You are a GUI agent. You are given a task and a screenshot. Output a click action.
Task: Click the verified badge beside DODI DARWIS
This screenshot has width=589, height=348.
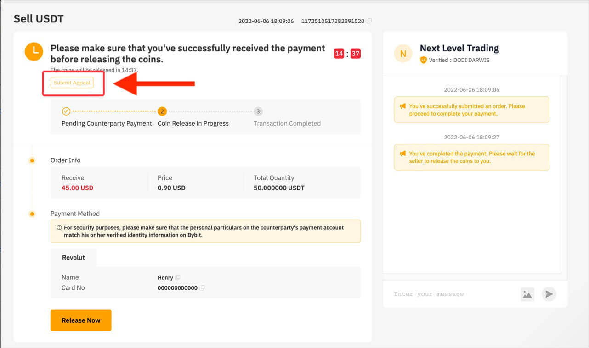[x=423, y=60]
